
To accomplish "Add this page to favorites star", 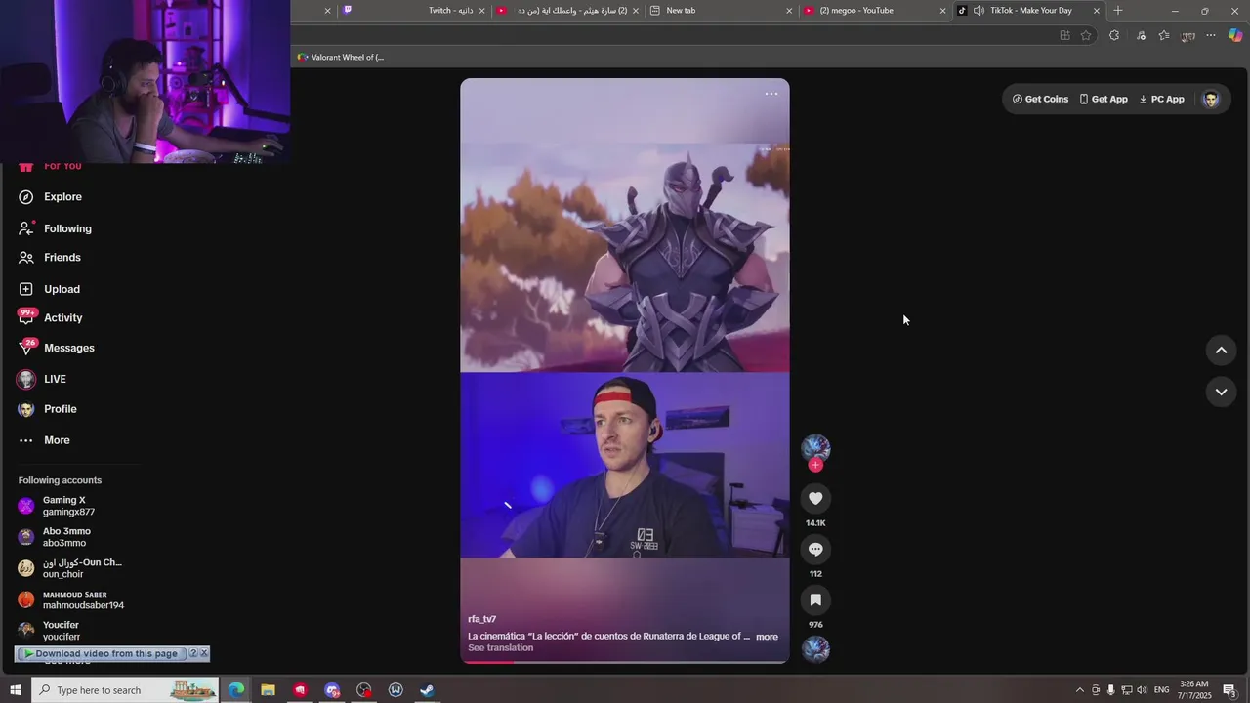I will click(1086, 35).
